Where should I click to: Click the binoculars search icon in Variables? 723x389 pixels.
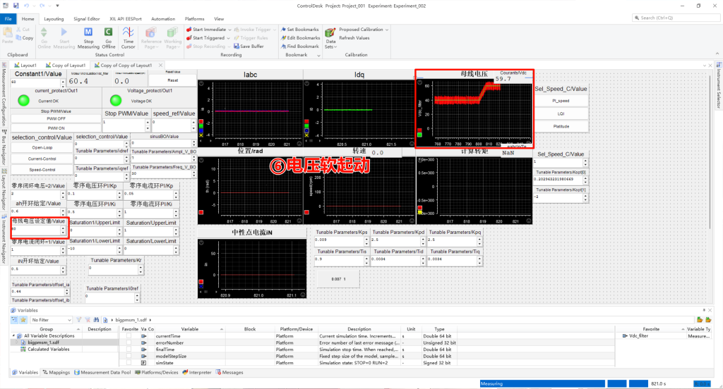(x=96, y=319)
